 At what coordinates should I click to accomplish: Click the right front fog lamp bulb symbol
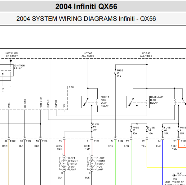coord(92,164)
